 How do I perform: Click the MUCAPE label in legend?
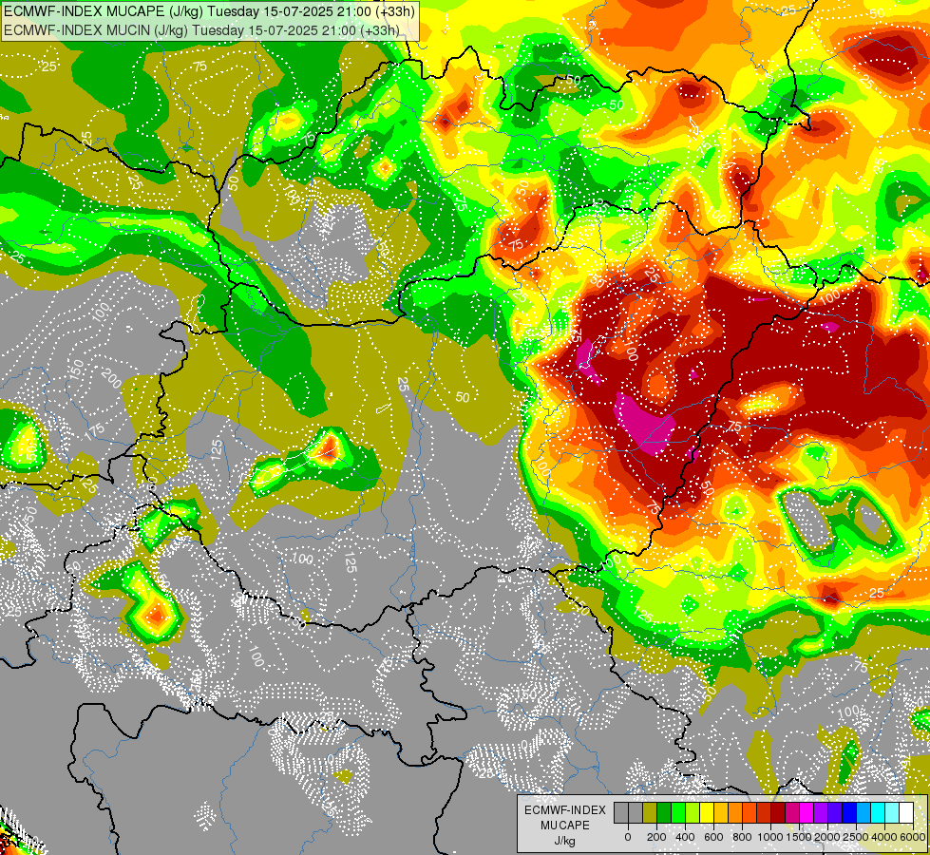pyautogui.click(x=565, y=826)
